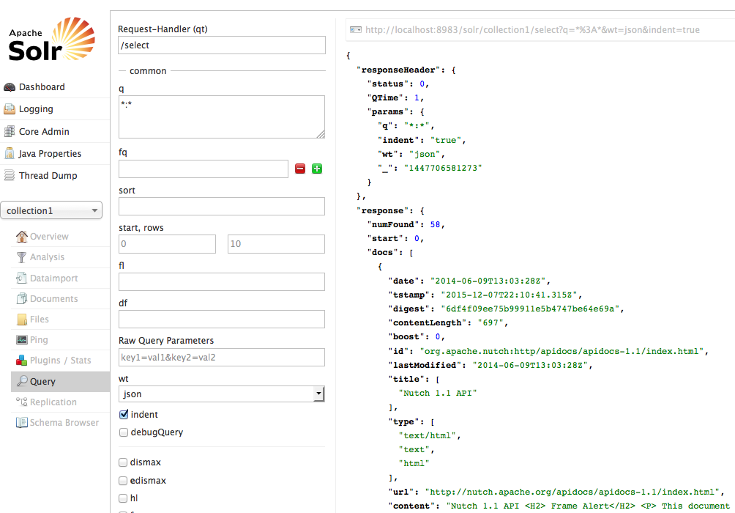Screen dimensions: 735x513
Task: Open the request URL link
Action: point(532,29)
